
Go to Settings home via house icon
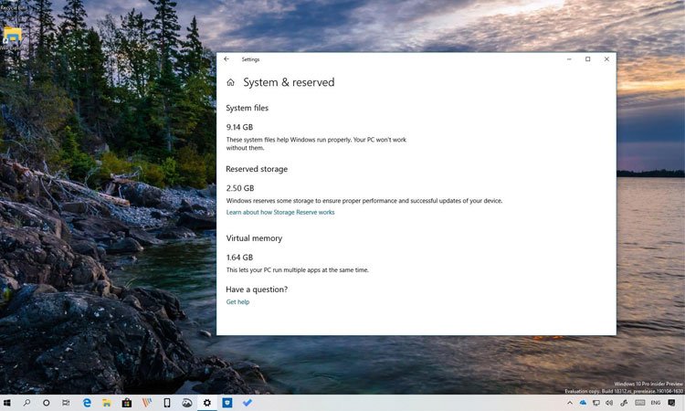pos(230,83)
